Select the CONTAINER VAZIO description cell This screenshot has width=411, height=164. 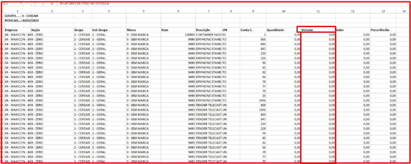tap(209, 35)
